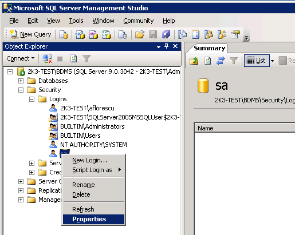The height and width of the screenshot is (235, 295).
Task: Click the List view button
Action: point(257,61)
